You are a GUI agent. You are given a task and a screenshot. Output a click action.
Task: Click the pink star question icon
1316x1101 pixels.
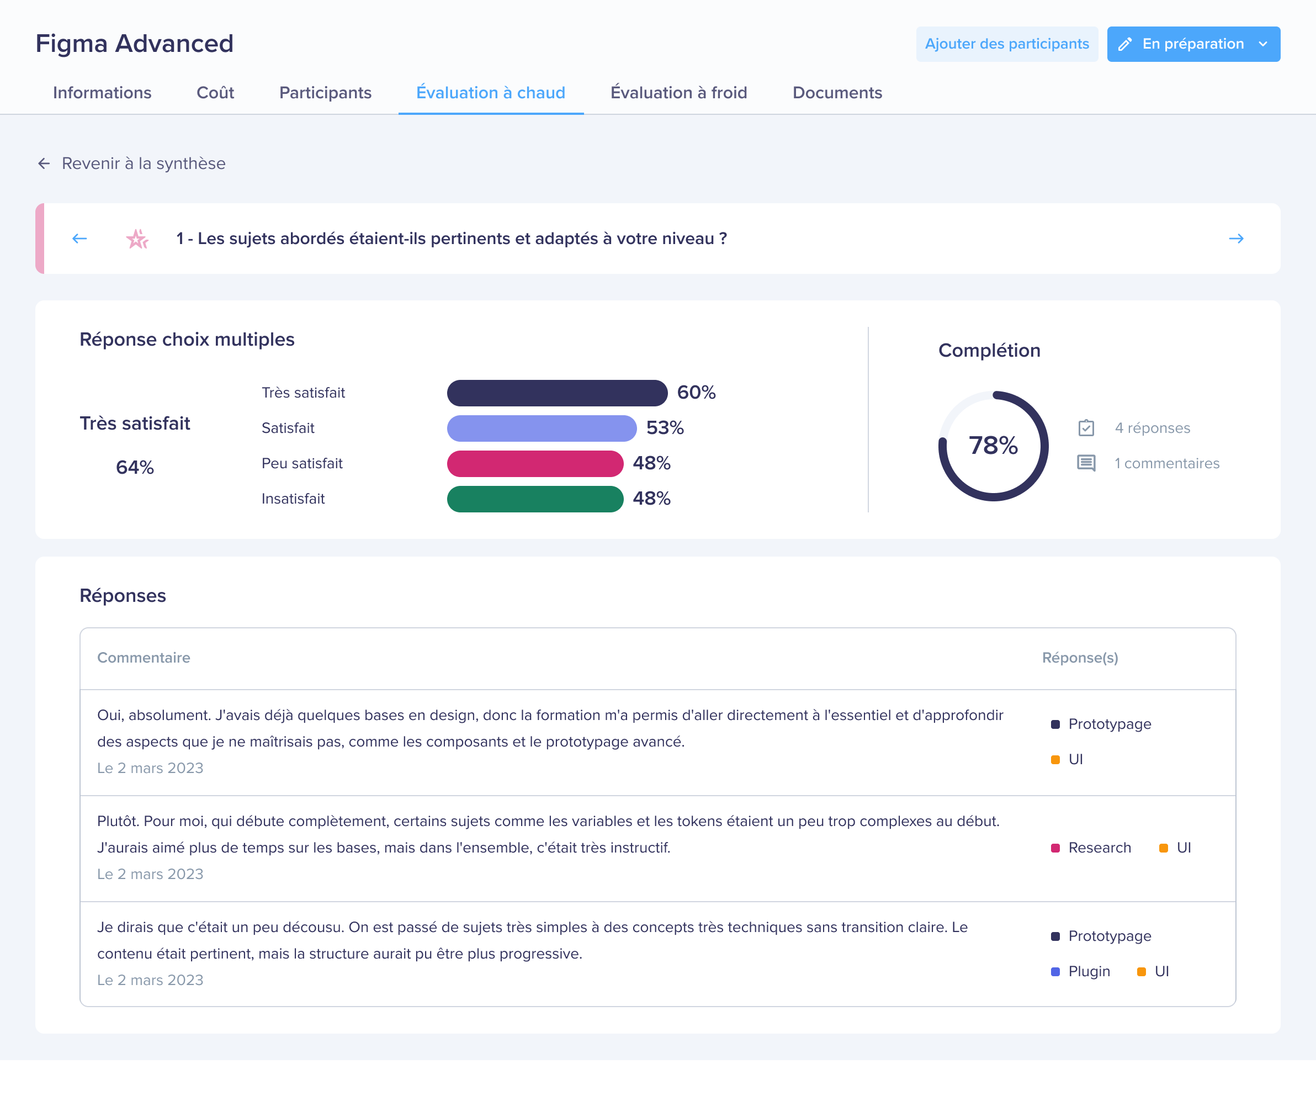point(137,239)
